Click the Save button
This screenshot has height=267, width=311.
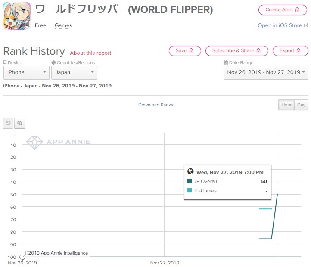coord(185,50)
